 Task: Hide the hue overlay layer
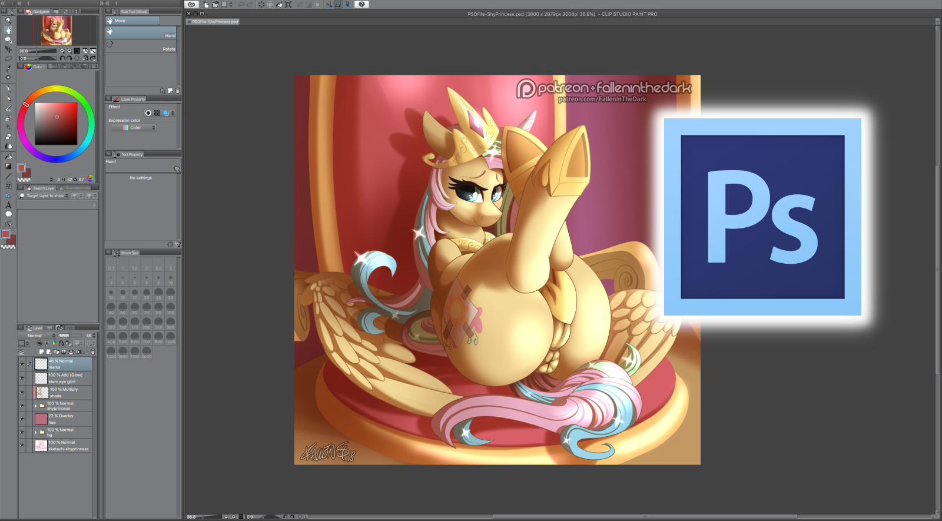point(22,419)
